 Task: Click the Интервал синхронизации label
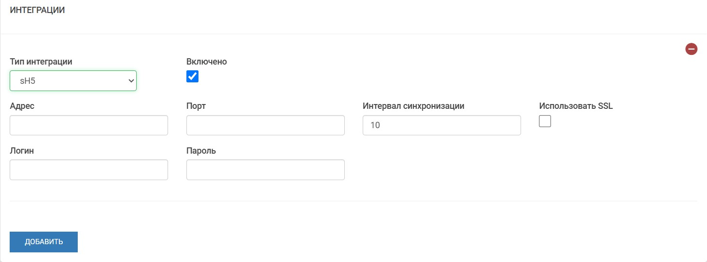click(413, 106)
